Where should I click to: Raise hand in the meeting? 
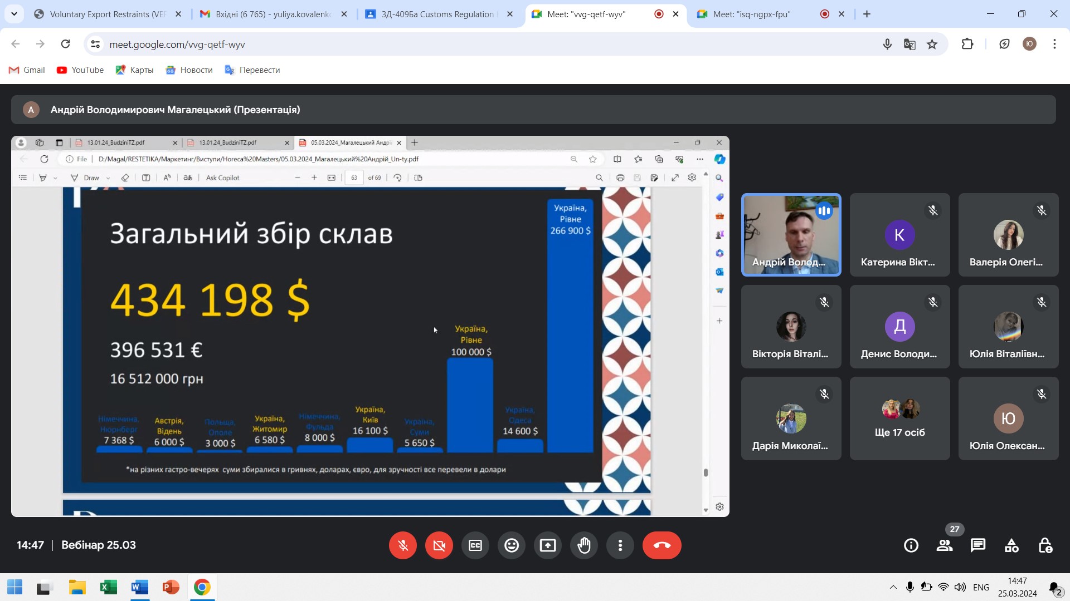click(583, 545)
